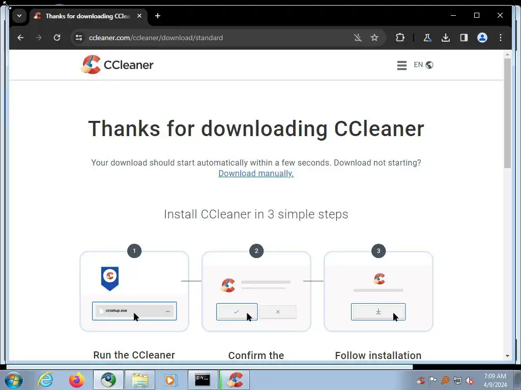Viewport: 521px width, 390px height.
Task: Open File Explorer from the taskbar
Action: point(140,380)
